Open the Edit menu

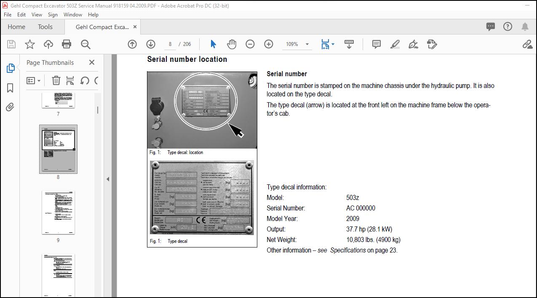[21, 14]
